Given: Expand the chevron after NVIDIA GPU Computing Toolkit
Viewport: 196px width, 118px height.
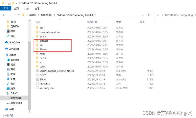Looking at the screenshot, I should (95, 15).
